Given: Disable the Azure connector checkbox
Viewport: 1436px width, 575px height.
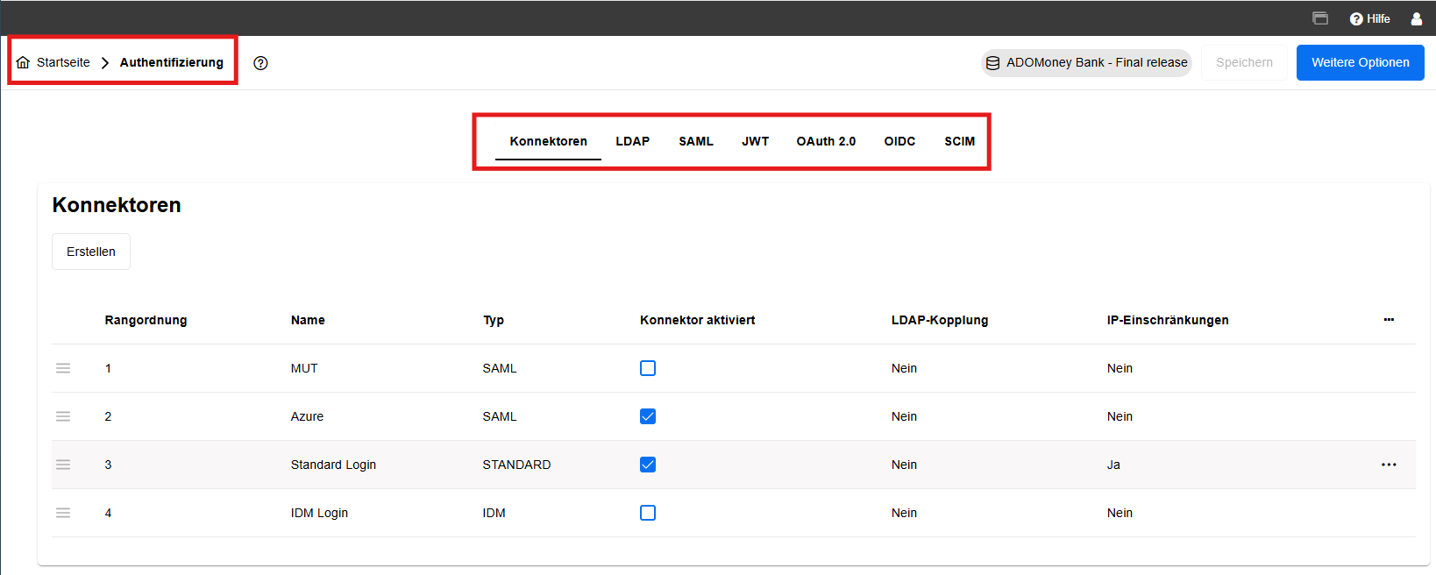Looking at the screenshot, I should pos(648,416).
